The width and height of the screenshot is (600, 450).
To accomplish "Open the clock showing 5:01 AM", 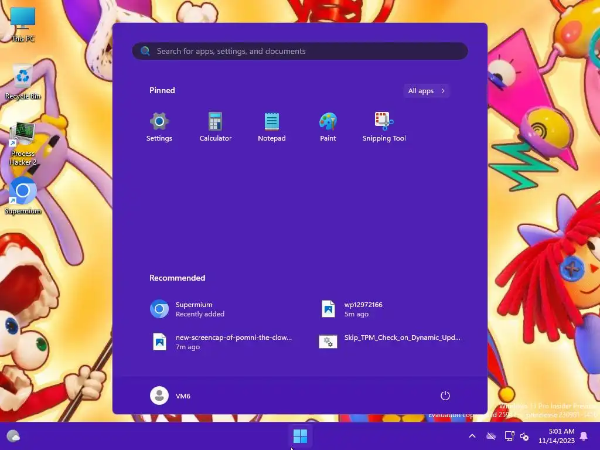I will 557,436.
